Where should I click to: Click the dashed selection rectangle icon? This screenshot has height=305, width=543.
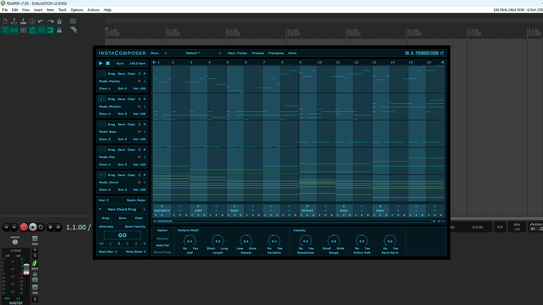(x=73, y=21)
